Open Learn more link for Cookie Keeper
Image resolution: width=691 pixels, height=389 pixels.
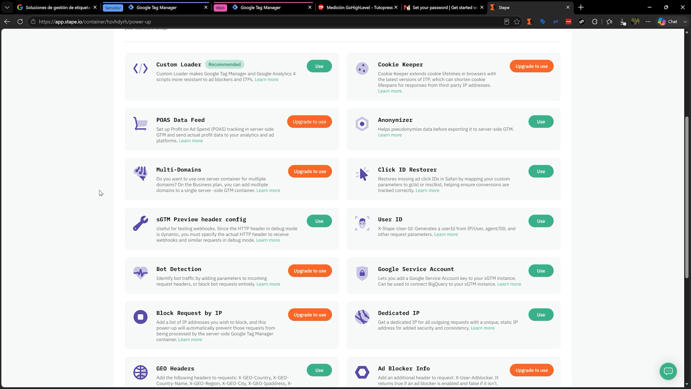pos(390,91)
